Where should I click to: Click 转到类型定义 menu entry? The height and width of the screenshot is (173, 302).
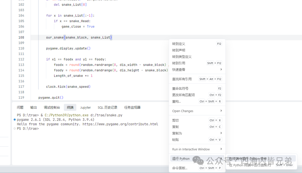pyautogui.click(x=197, y=57)
